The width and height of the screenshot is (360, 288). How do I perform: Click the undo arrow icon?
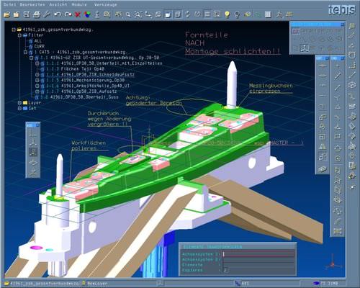pos(57,14)
